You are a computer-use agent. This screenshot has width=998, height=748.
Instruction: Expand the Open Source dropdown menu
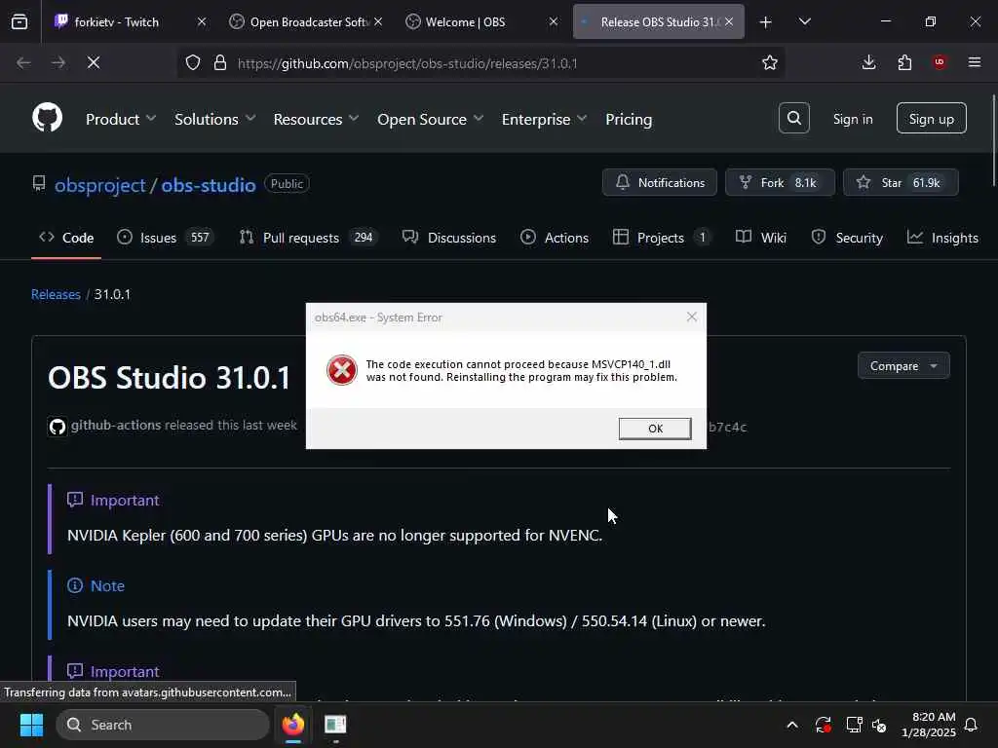[x=430, y=119]
